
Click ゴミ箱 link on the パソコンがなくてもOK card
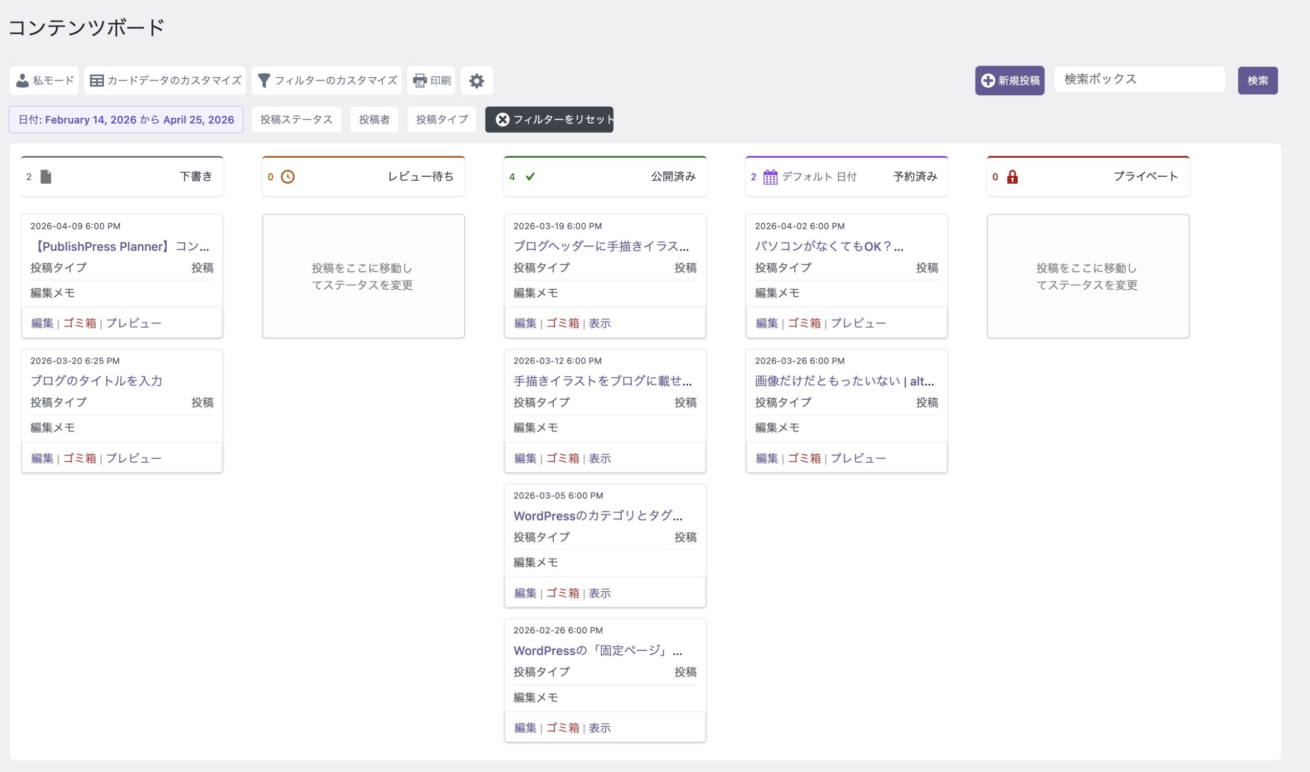pyautogui.click(x=804, y=323)
